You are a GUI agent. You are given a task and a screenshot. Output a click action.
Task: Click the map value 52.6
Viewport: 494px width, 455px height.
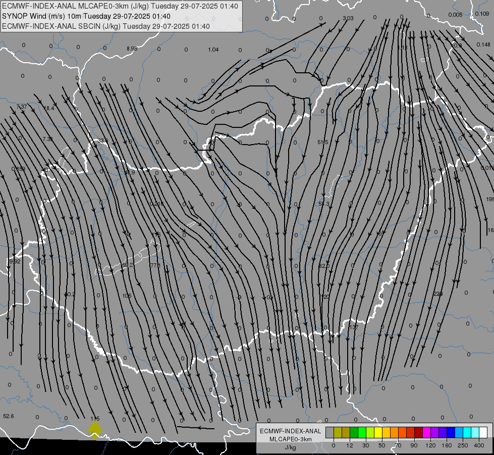coord(9,416)
